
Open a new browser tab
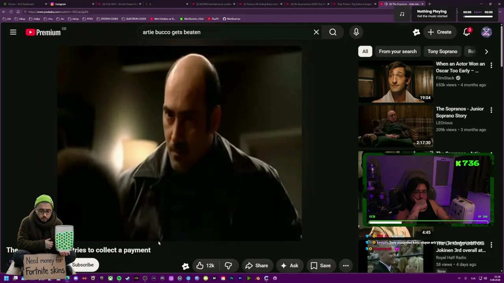tap(429, 4)
